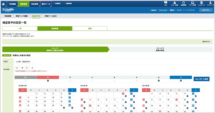
Task: Click the 処理名 text input field
Action: click(x=25, y=62)
